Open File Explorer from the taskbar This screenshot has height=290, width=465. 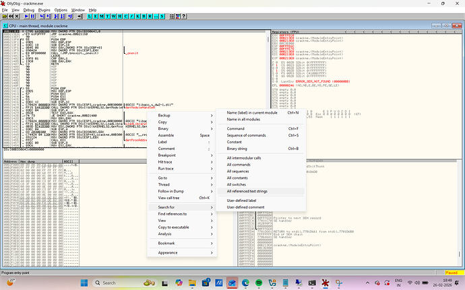(x=192, y=283)
